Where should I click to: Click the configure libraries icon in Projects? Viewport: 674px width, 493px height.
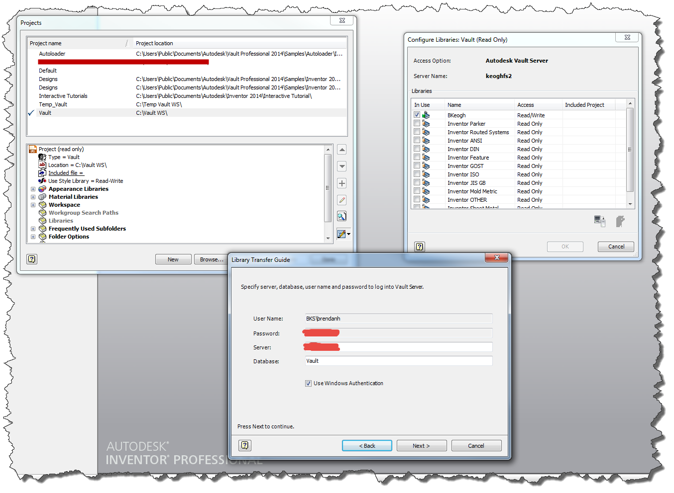pyautogui.click(x=341, y=234)
